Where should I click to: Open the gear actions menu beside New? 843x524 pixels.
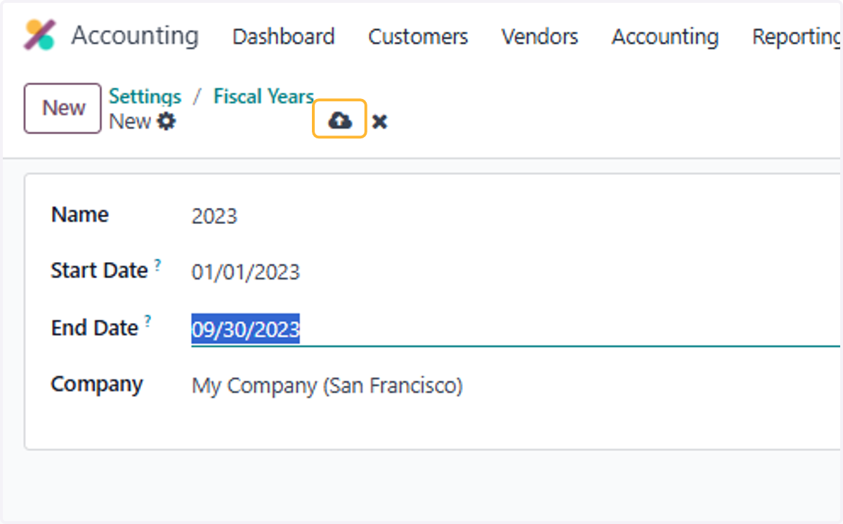(x=166, y=122)
